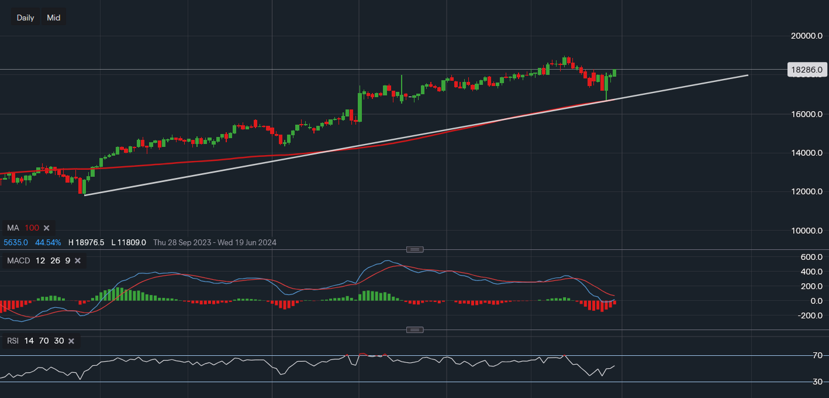Click the date range Thu 28 Sep 2023 text
The height and width of the screenshot is (398, 829).
182,242
